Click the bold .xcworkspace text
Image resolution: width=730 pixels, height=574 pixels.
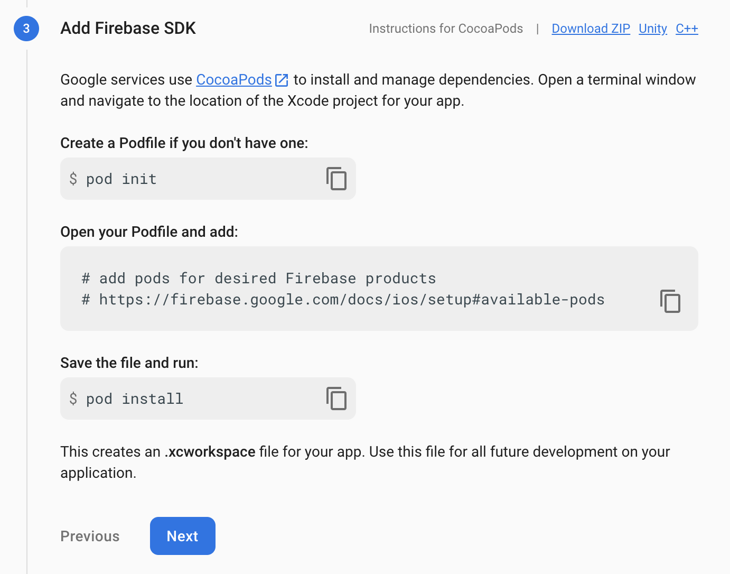tap(210, 452)
